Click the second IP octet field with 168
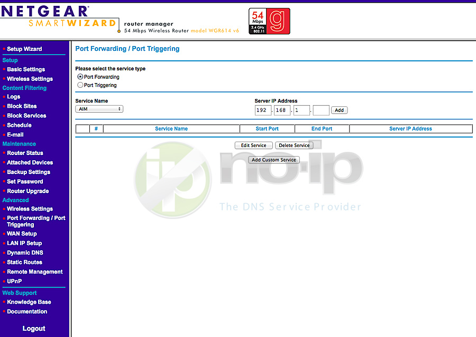 (282, 110)
